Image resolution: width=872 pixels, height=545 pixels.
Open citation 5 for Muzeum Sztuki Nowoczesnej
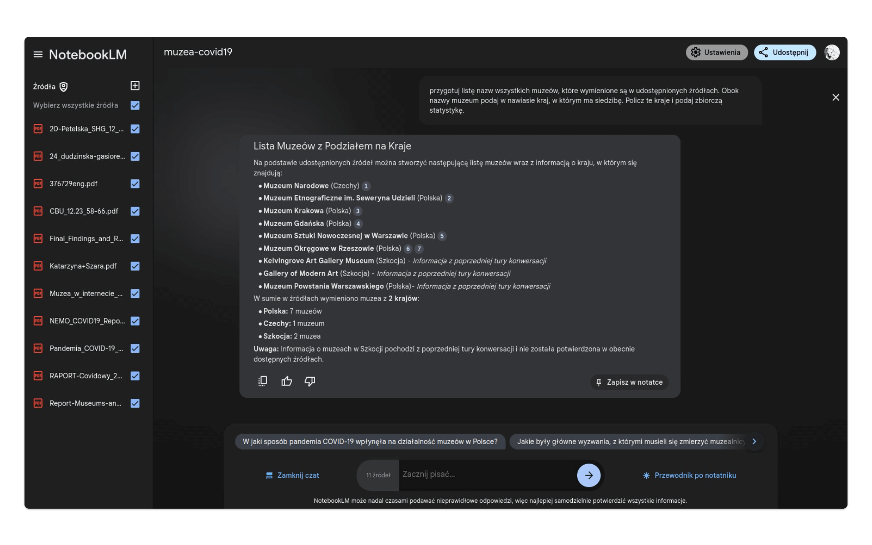click(x=442, y=236)
